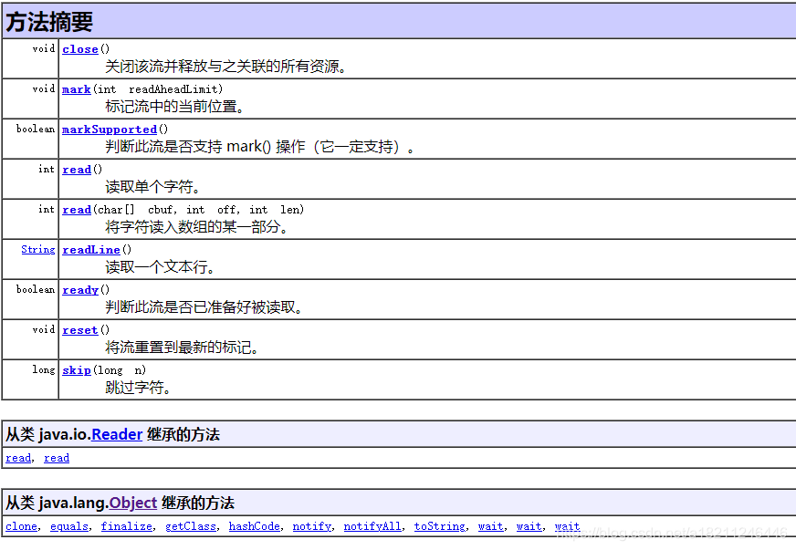Open the inherited getClass method link
Screen dimensions: 796x550
pyautogui.click(x=191, y=526)
